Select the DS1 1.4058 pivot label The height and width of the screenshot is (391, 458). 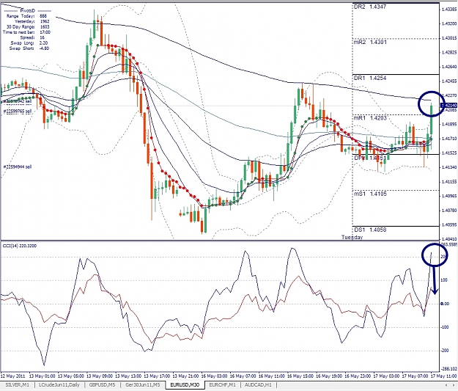[370, 230]
